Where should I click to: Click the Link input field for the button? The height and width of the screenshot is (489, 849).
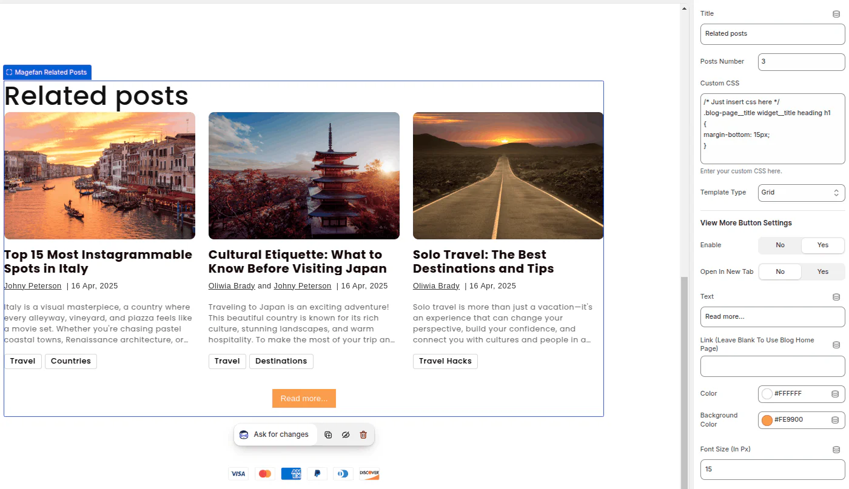tap(773, 367)
